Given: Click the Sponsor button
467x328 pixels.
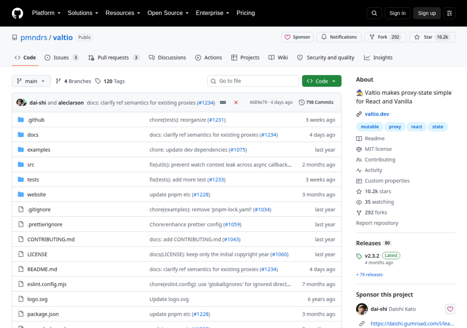Looking at the screenshot, I should pyautogui.click(x=297, y=37).
